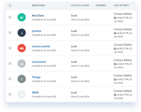Click the COMPANY column header
The width and height of the screenshot is (141, 112).
[101, 5]
